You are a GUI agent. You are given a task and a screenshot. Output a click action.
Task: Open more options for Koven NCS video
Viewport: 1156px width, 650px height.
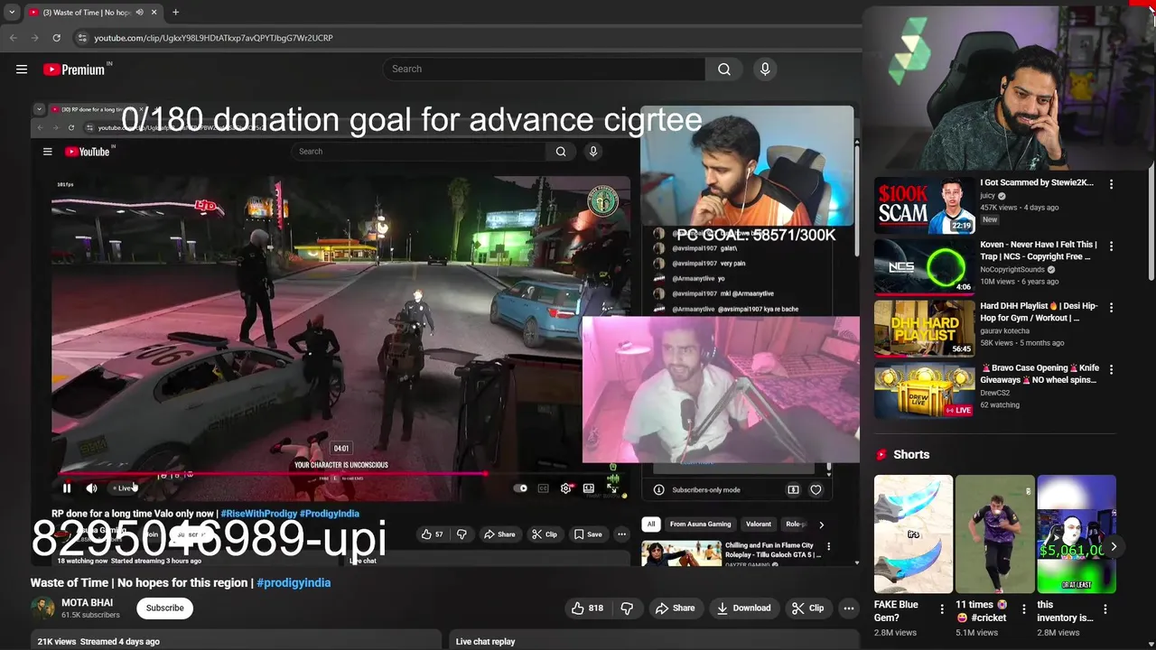click(x=1111, y=246)
